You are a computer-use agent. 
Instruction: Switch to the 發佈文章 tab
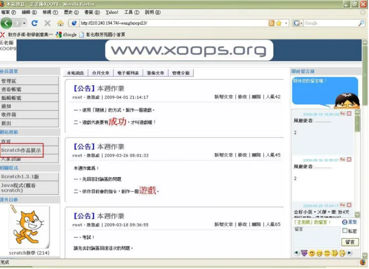pyautogui.click(x=156, y=73)
